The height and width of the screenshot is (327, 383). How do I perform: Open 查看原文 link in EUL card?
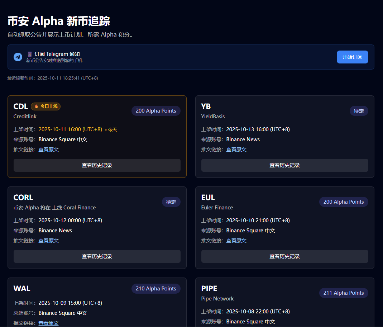pos(236,241)
